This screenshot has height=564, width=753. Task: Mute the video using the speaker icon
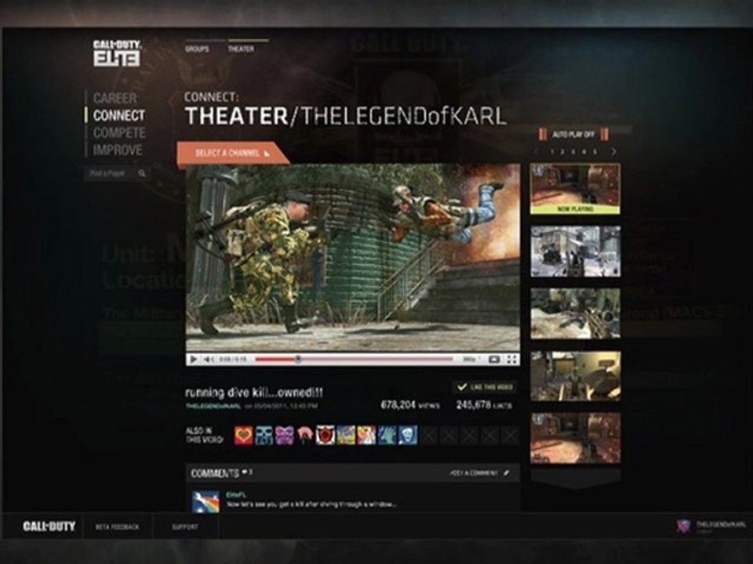(209, 360)
